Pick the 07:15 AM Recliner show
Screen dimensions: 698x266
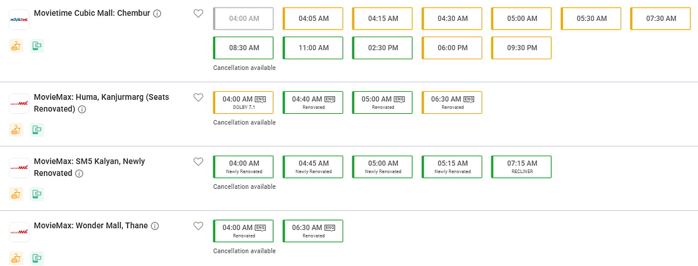coord(522,167)
